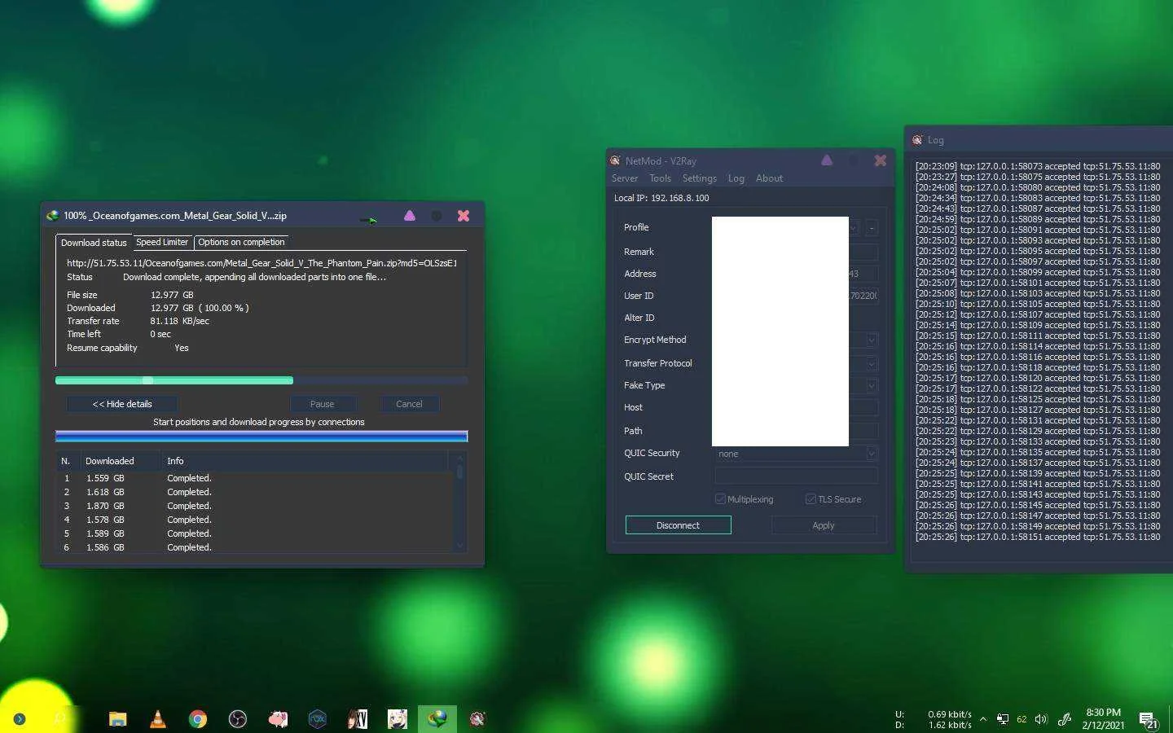Click the minus button next to Profile
The width and height of the screenshot is (1173, 733).
click(x=872, y=228)
